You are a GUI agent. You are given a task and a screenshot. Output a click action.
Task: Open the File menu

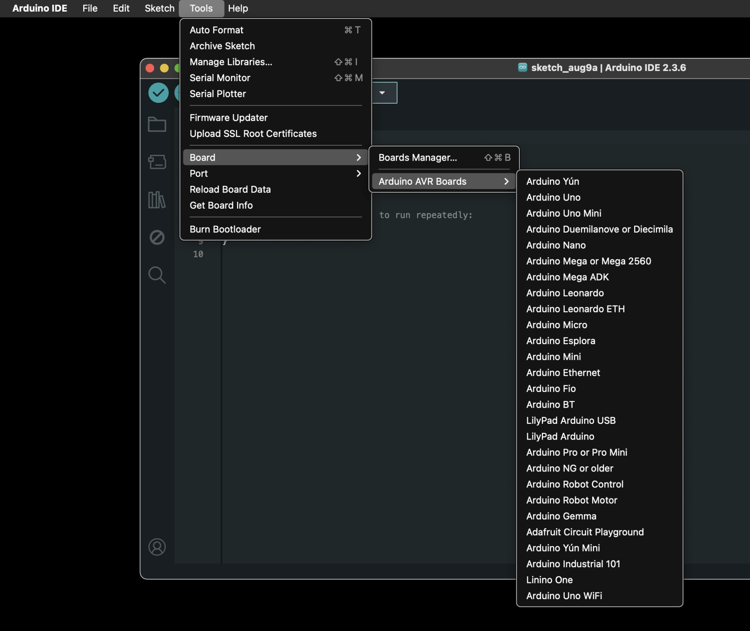coord(90,8)
